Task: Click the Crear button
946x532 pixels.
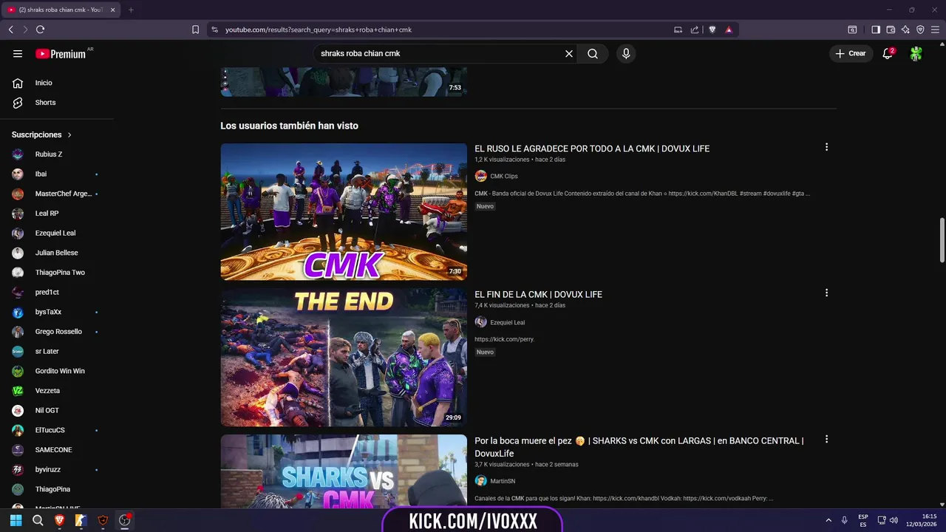Action: pyautogui.click(x=851, y=53)
